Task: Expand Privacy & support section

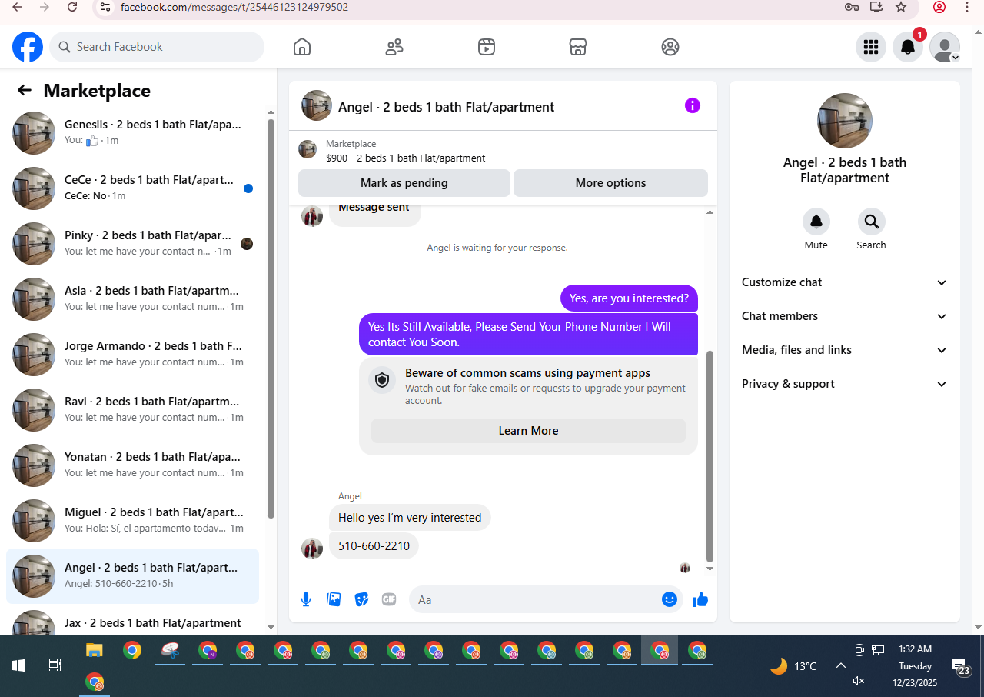Action: pyautogui.click(x=844, y=384)
